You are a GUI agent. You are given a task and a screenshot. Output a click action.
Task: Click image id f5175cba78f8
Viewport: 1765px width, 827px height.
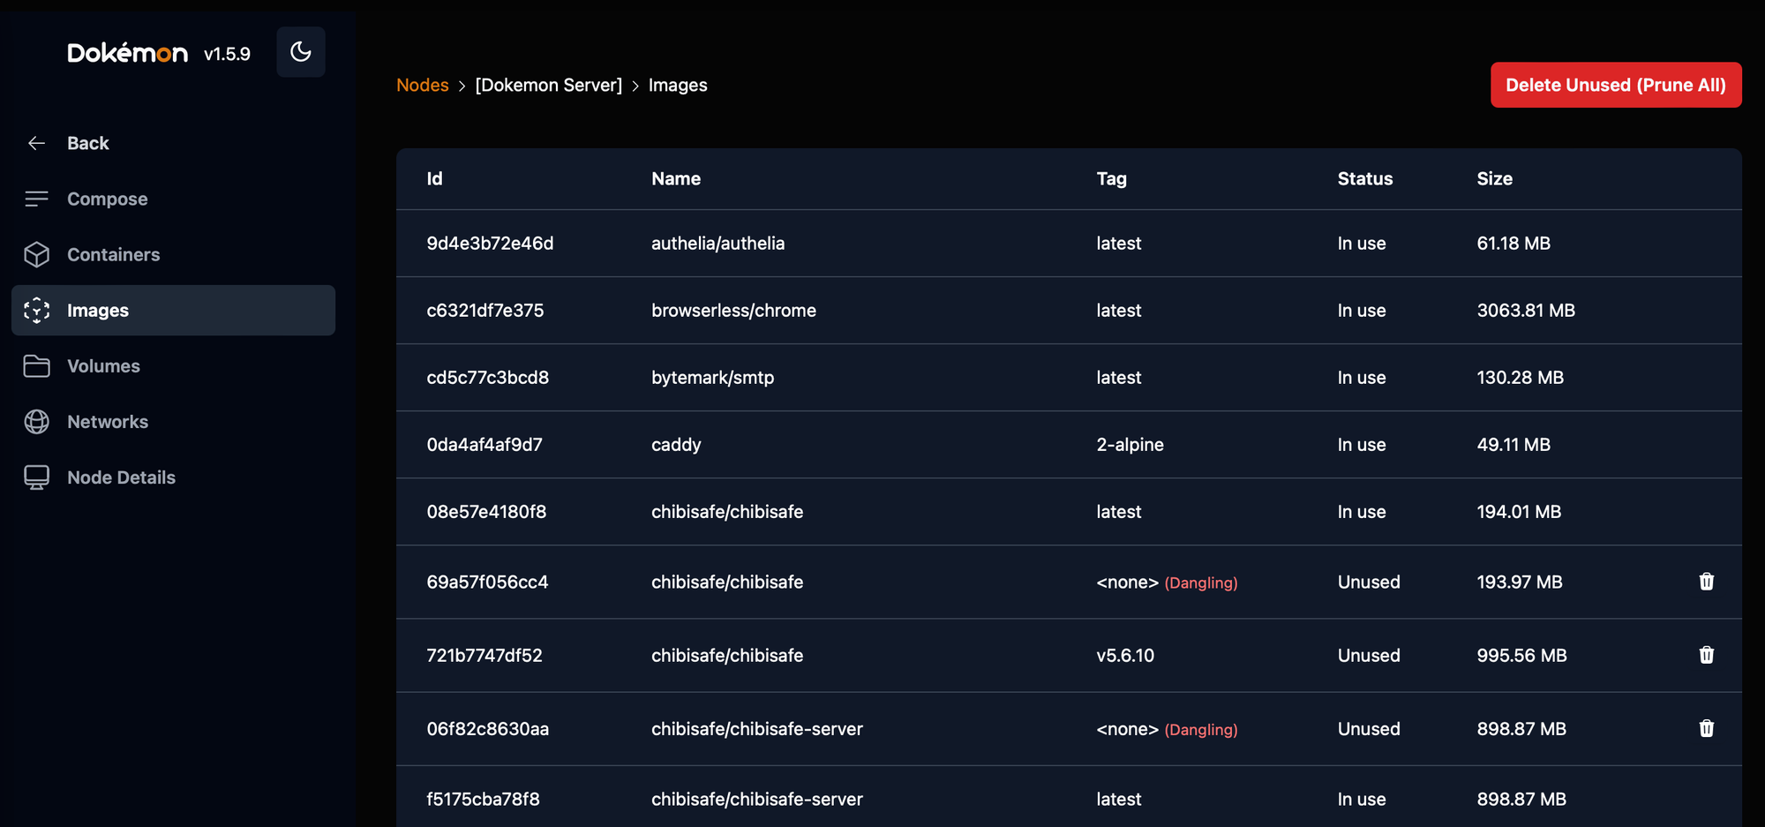(x=483, y=799)
